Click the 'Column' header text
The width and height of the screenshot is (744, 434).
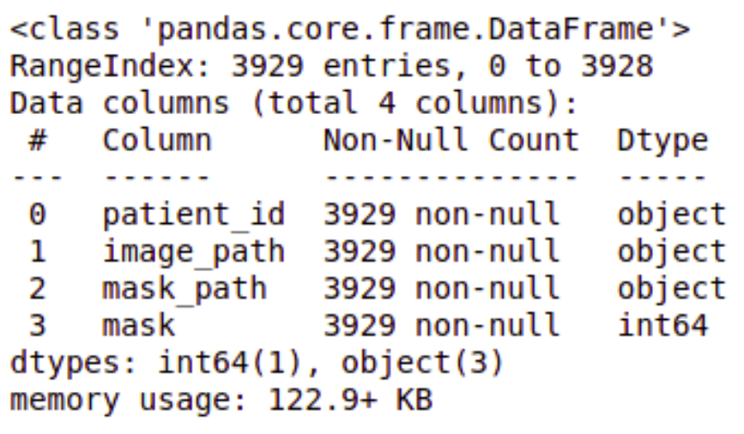tap(157, 141)
